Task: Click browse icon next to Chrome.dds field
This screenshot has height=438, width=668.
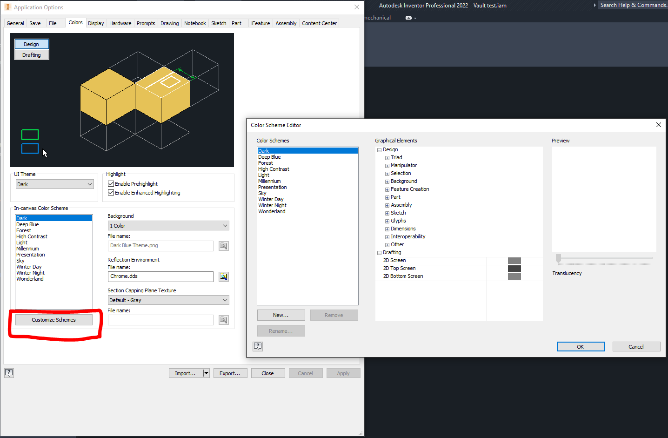Action: [x=224, y=276]
